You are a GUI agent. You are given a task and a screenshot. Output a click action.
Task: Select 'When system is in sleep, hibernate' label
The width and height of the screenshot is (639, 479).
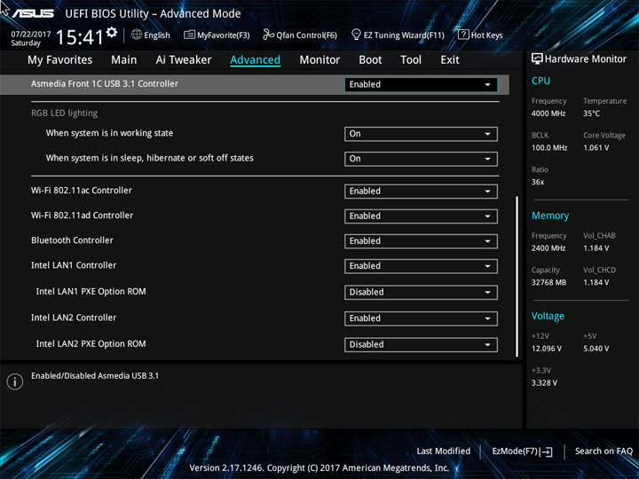(150, 158)
